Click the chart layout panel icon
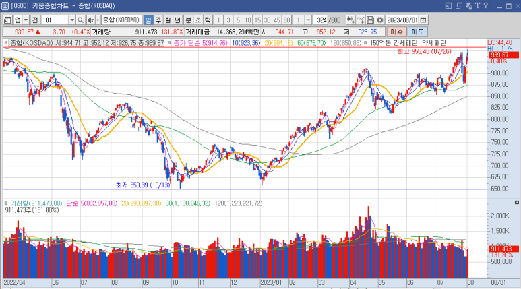This screenshot has height=289, width=521. tap(7, 20)
